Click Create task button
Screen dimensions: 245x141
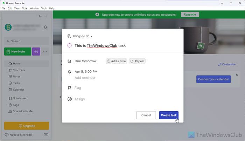(x=169, y=115)
